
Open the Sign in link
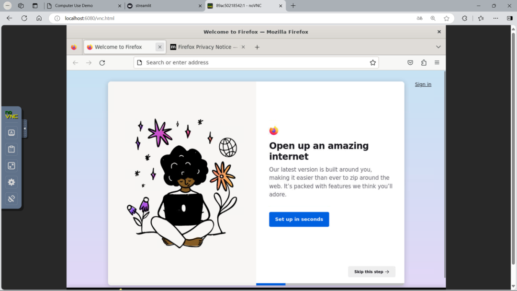[423, 84]
